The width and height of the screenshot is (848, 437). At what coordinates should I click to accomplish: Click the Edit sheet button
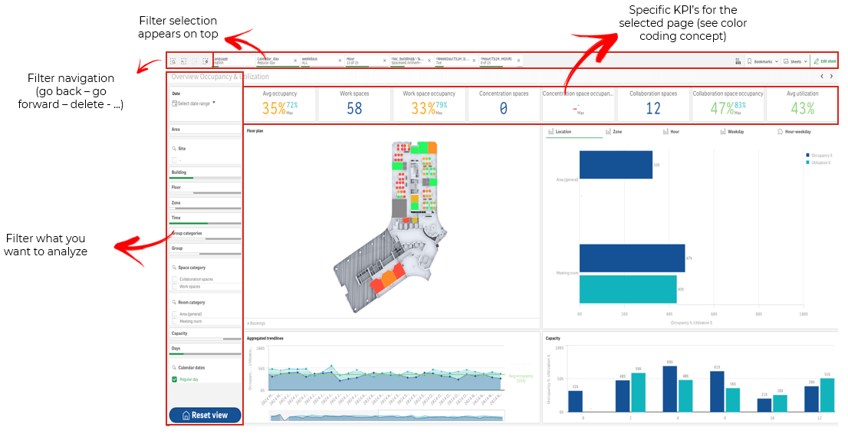[x=825, y=61]
